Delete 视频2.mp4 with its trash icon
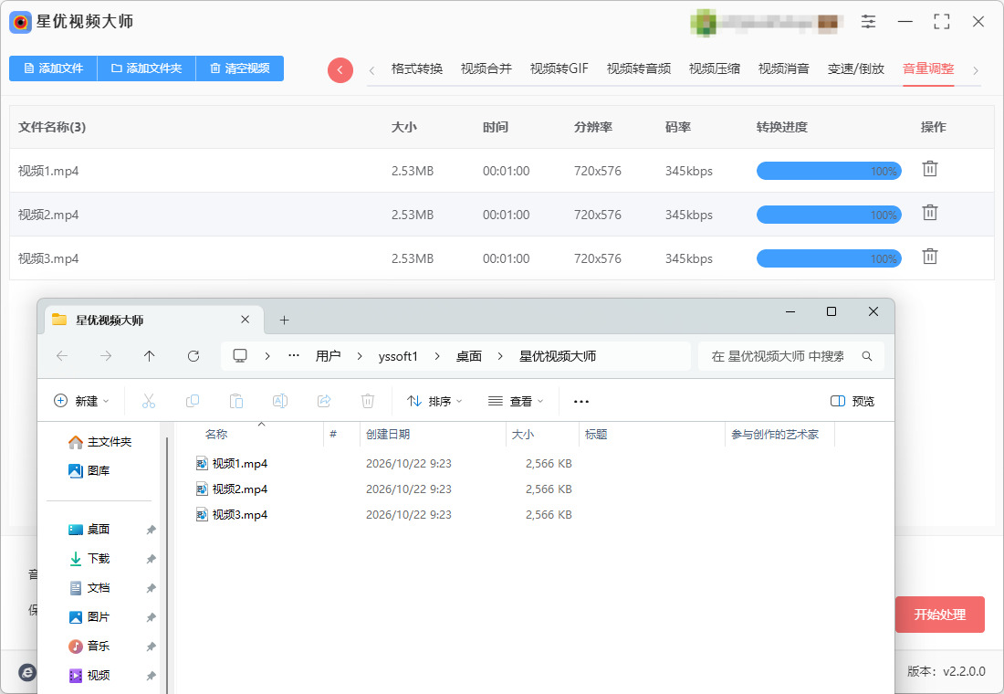The width and height of the screenshot is (1004, 694). click(x=930, y=213)
